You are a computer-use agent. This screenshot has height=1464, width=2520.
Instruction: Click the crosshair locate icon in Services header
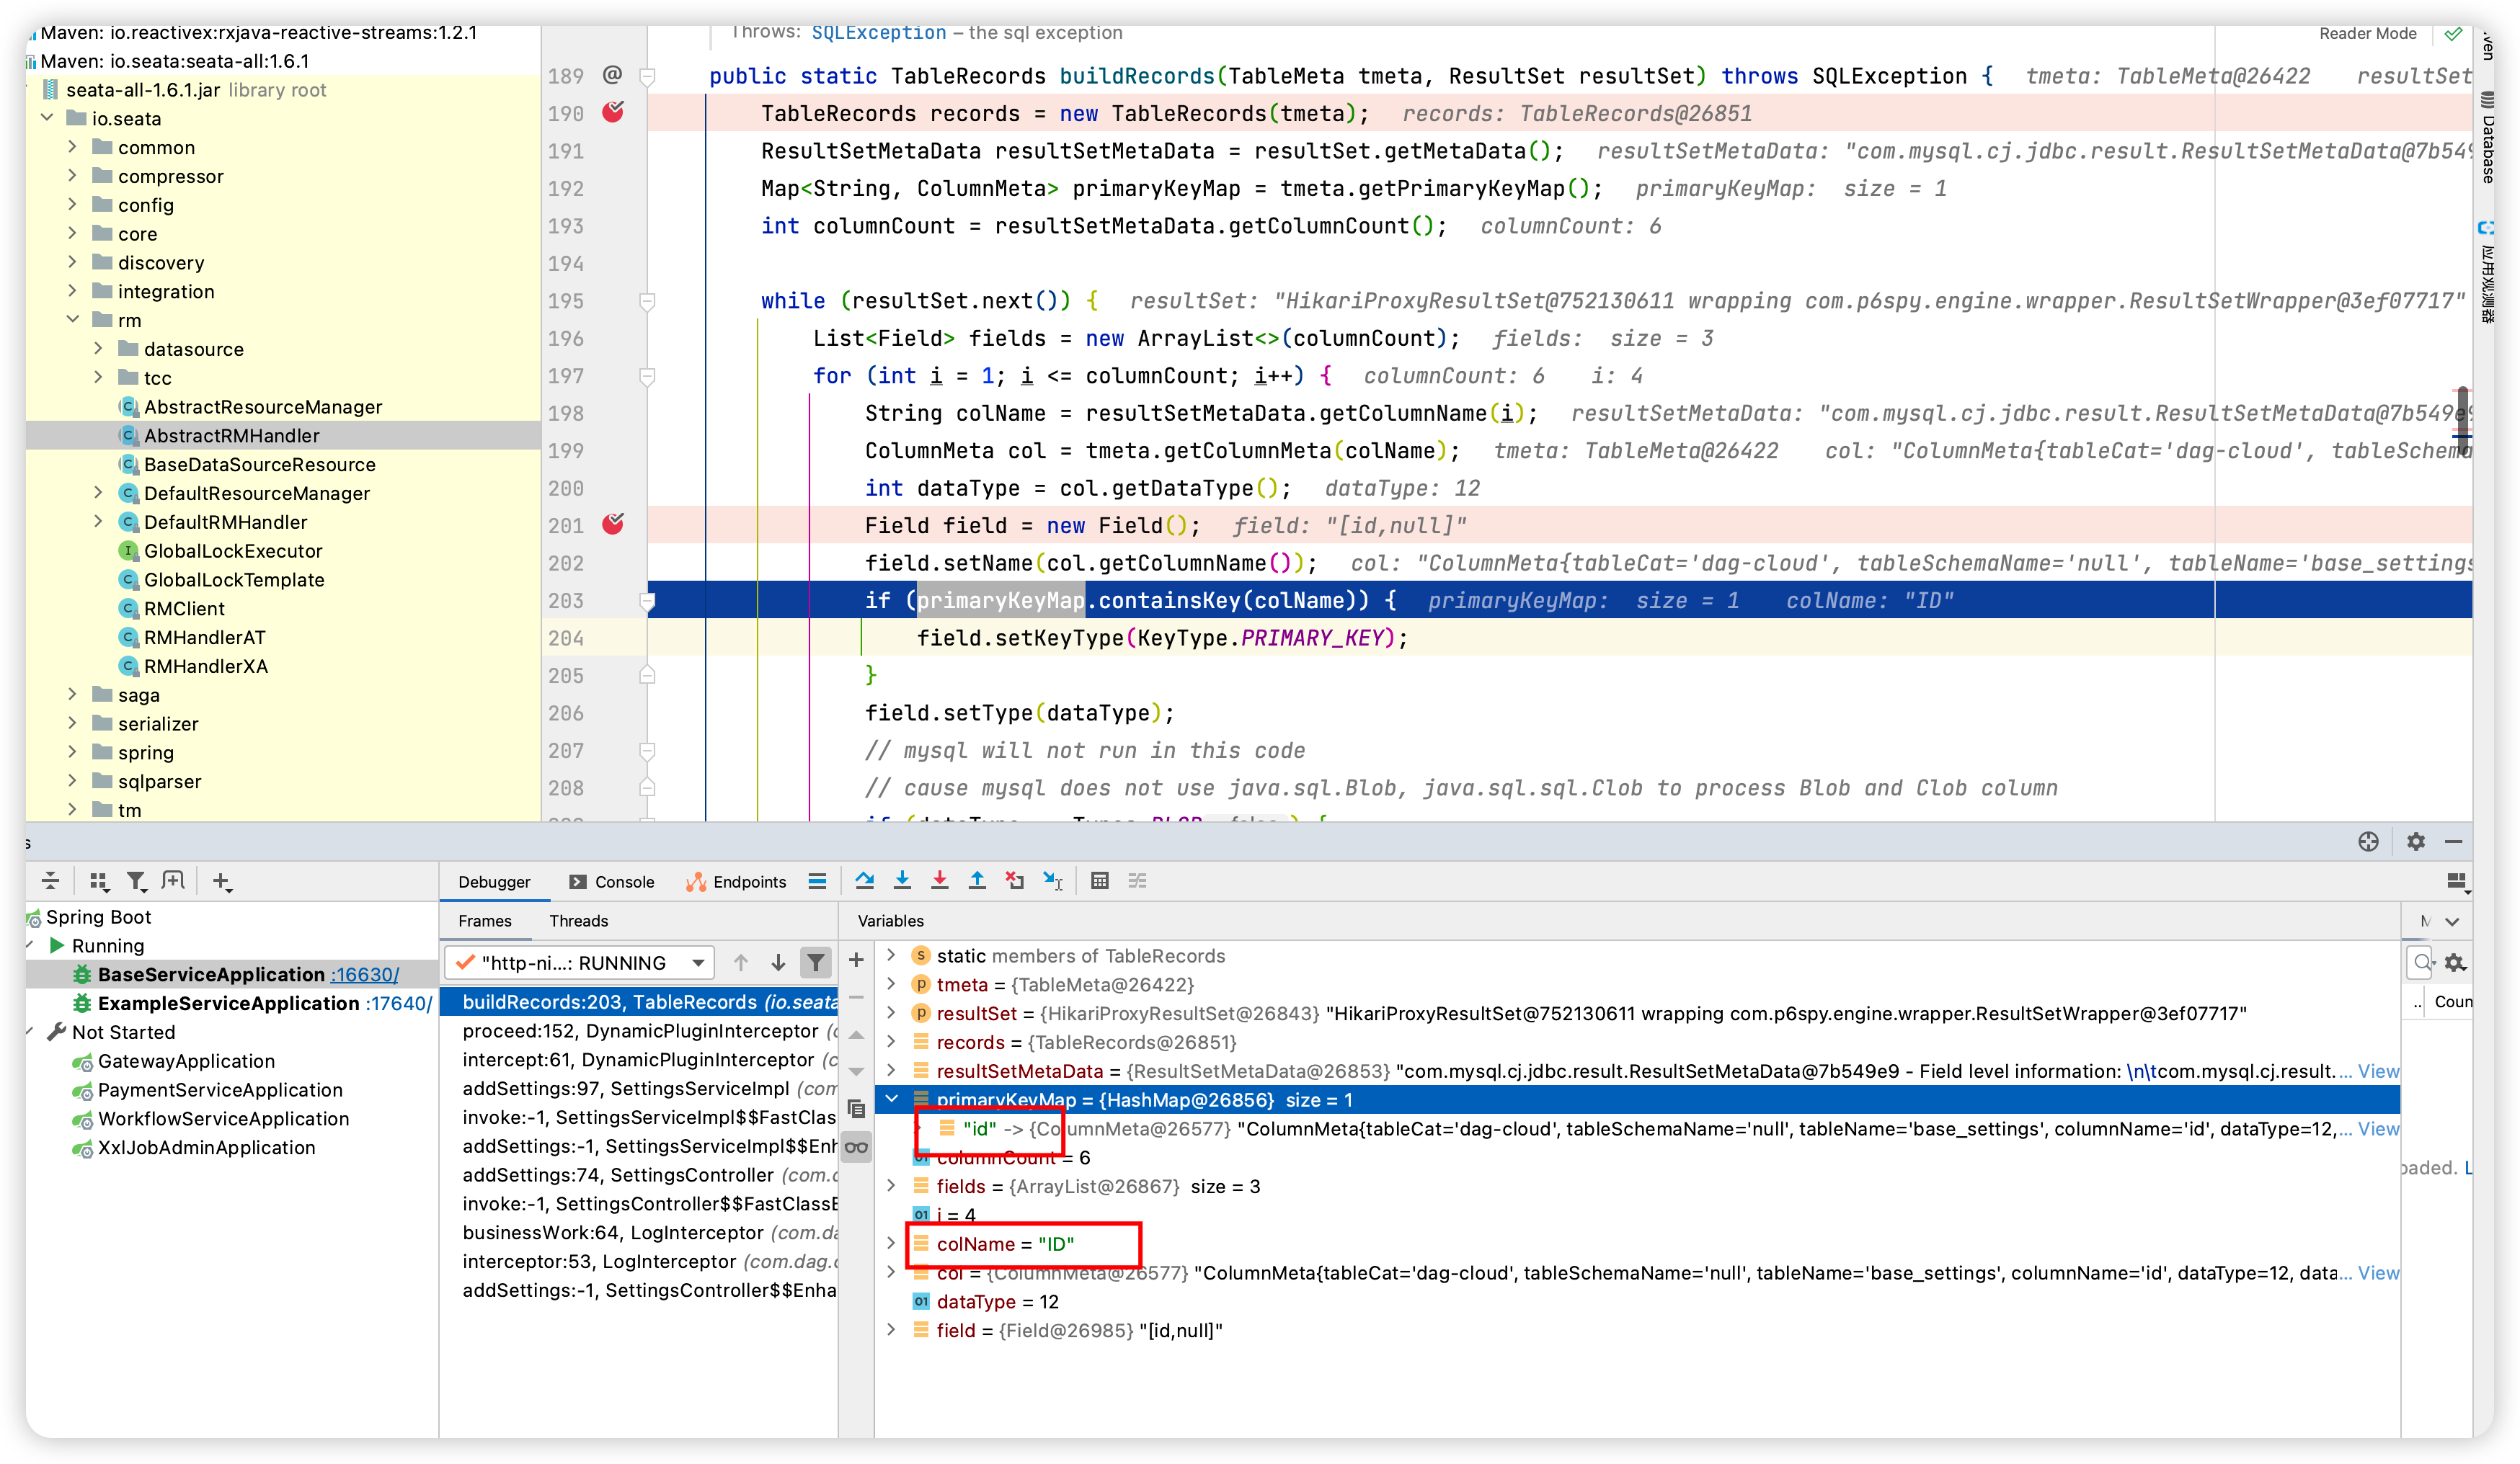2368,842
